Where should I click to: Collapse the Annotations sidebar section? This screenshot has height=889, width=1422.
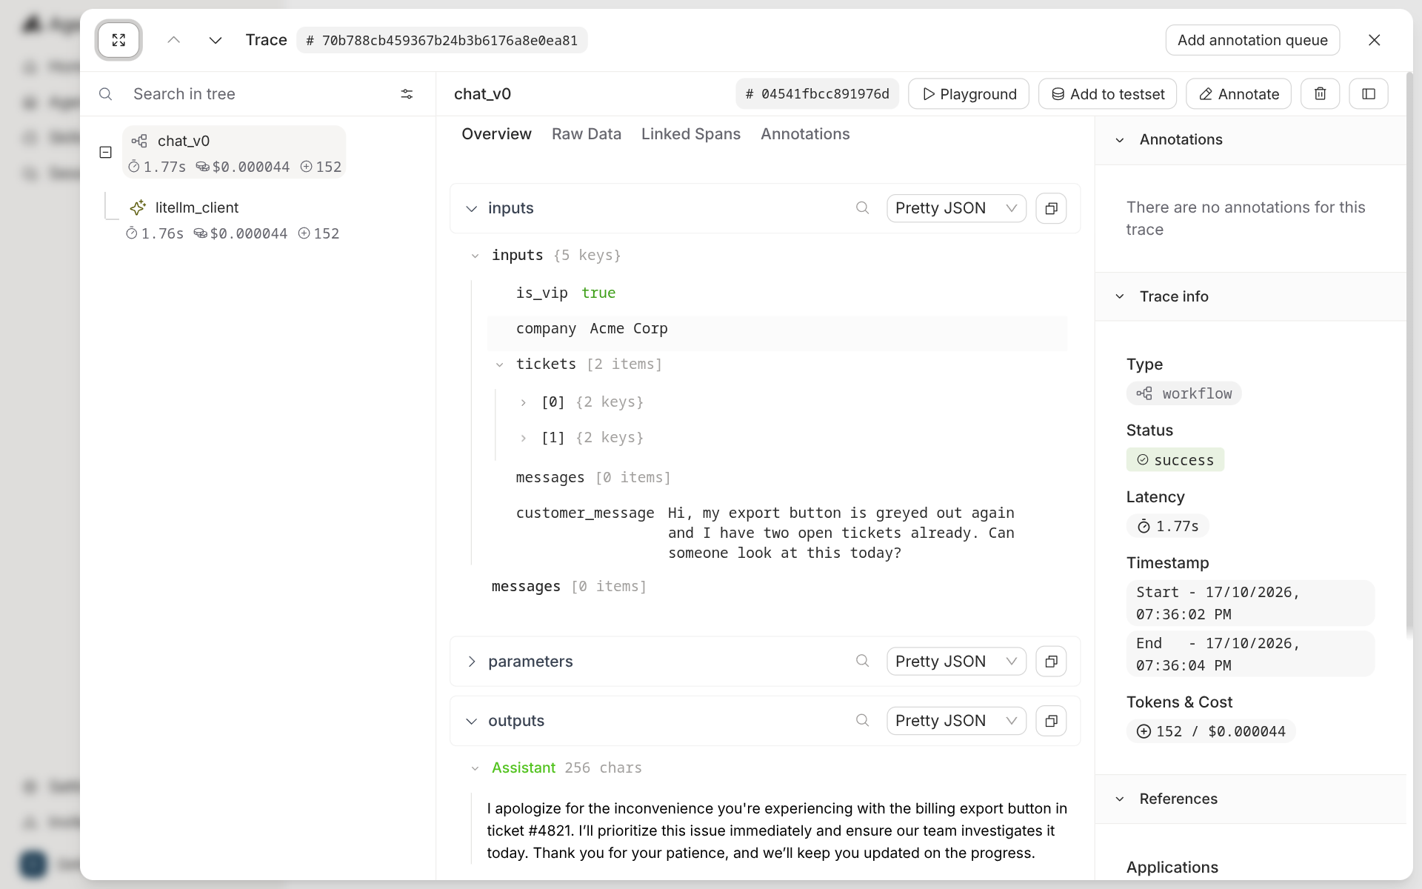click(x=1120, y=140)
